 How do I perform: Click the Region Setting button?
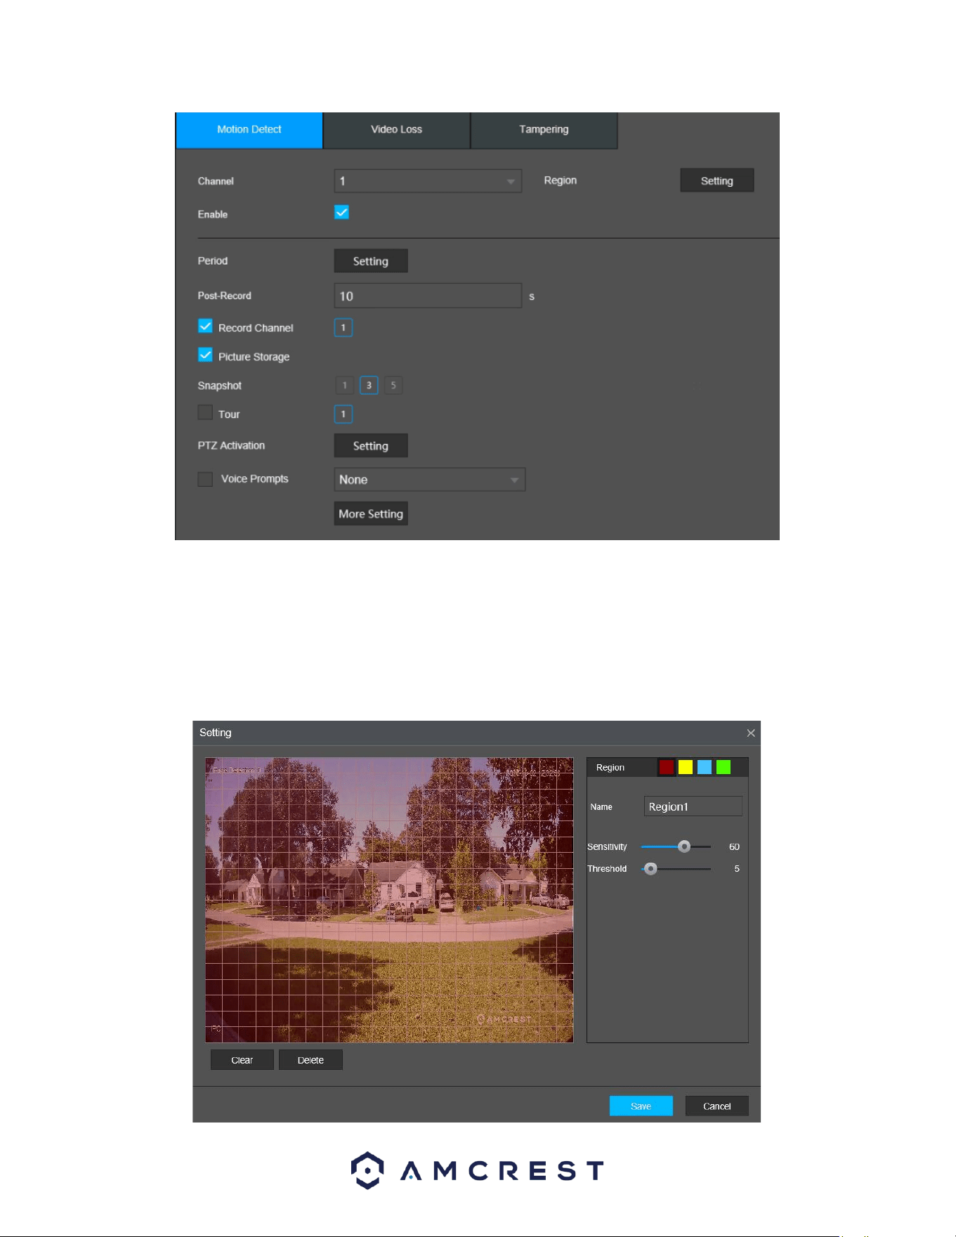click(717, 181)
